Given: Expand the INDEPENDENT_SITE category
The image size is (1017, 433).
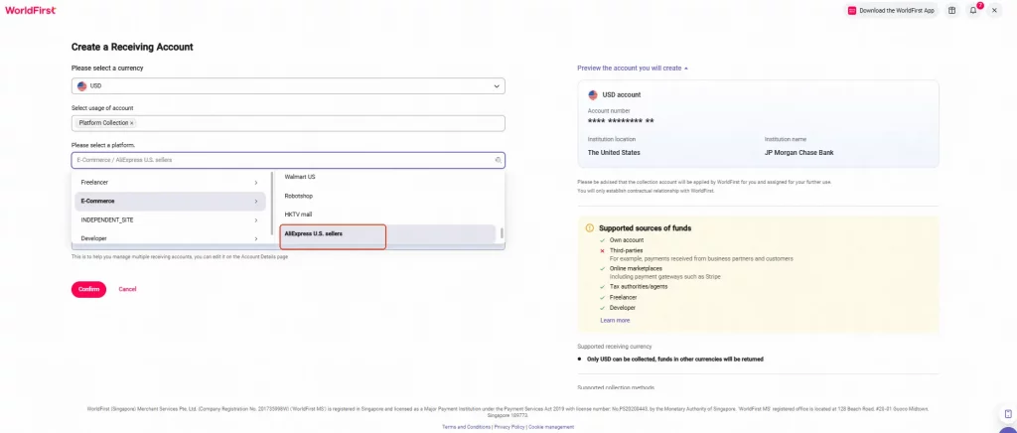Looking at the screenshot, I should click(170, 220).
